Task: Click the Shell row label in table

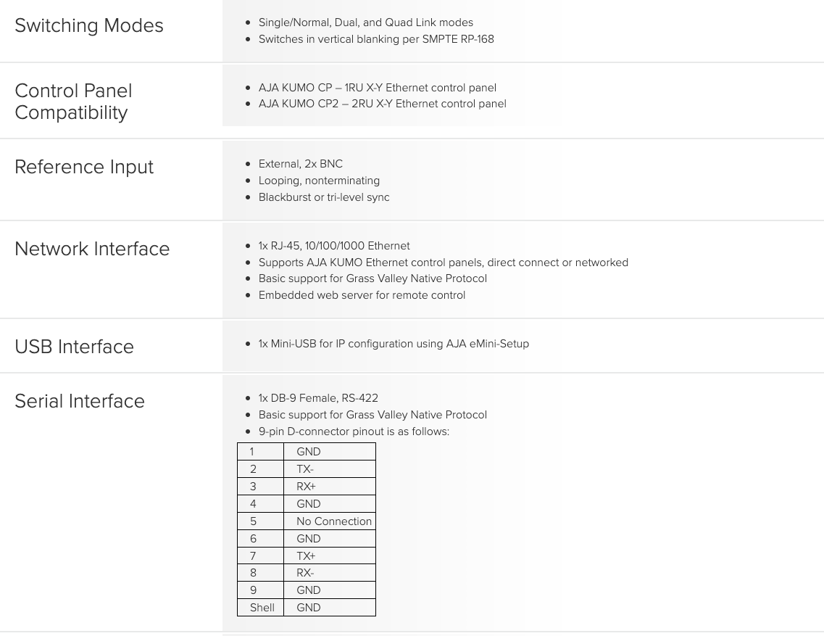Action: tap(262, 608)
